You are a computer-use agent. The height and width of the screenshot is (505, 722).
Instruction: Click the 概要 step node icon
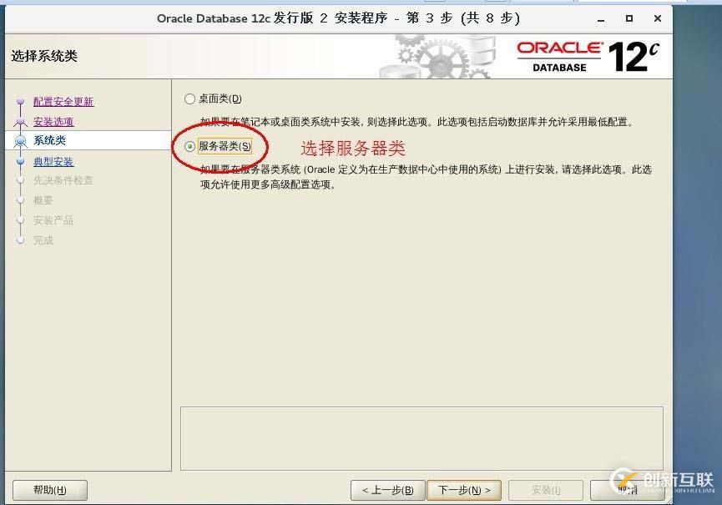coord(18,200)
